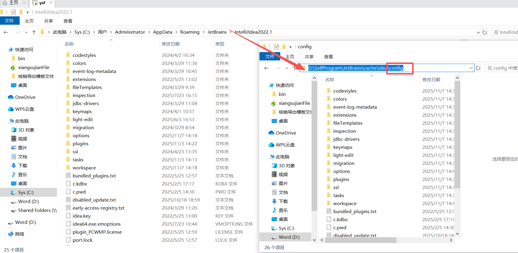The image size is (518, 253).
Task: Select 下载 in config window sidebar
Action: click(x=280, y=201)
